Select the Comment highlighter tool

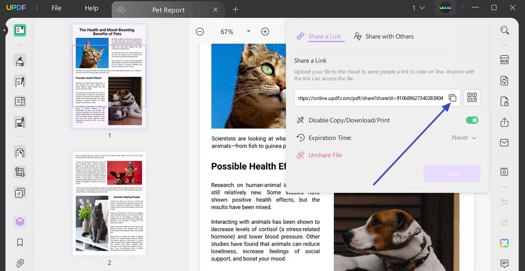20,61
